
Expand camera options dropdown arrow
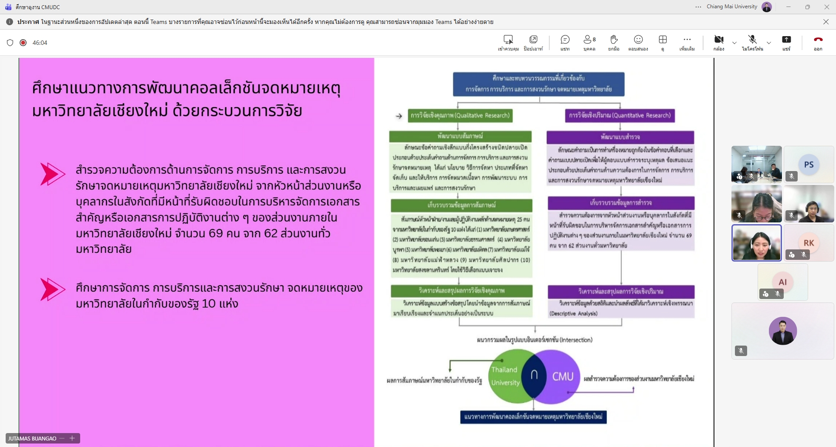click(x=734, y=43)
